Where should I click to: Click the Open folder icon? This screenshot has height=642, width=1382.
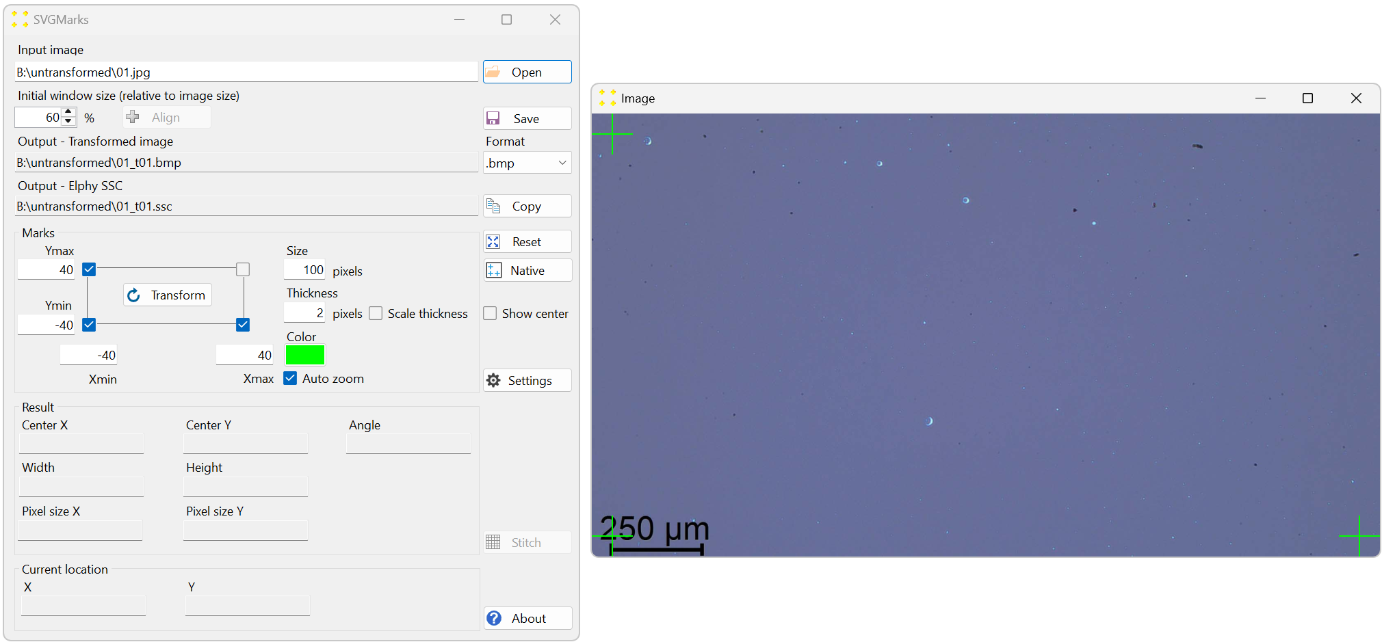493,72
